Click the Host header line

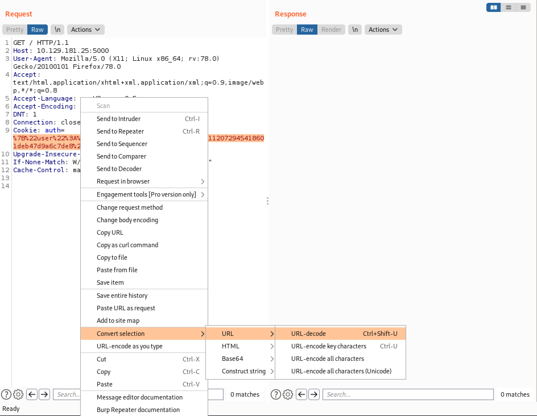pyautogui.click(x=61, y=51)
